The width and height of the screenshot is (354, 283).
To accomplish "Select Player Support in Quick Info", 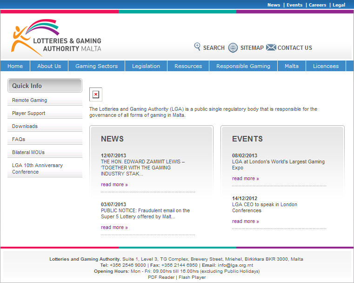I will (x=45, y=114).
